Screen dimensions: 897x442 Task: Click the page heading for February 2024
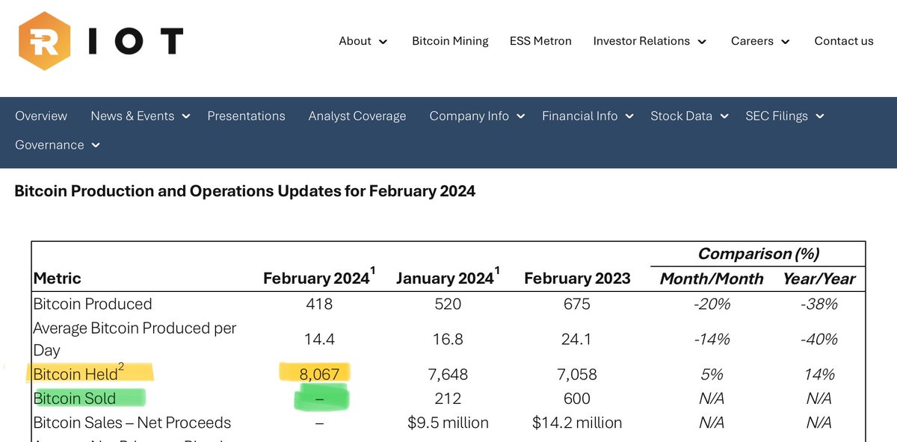coord(245,191)
